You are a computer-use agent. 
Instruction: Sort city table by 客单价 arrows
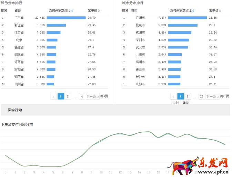coord(220,11)
